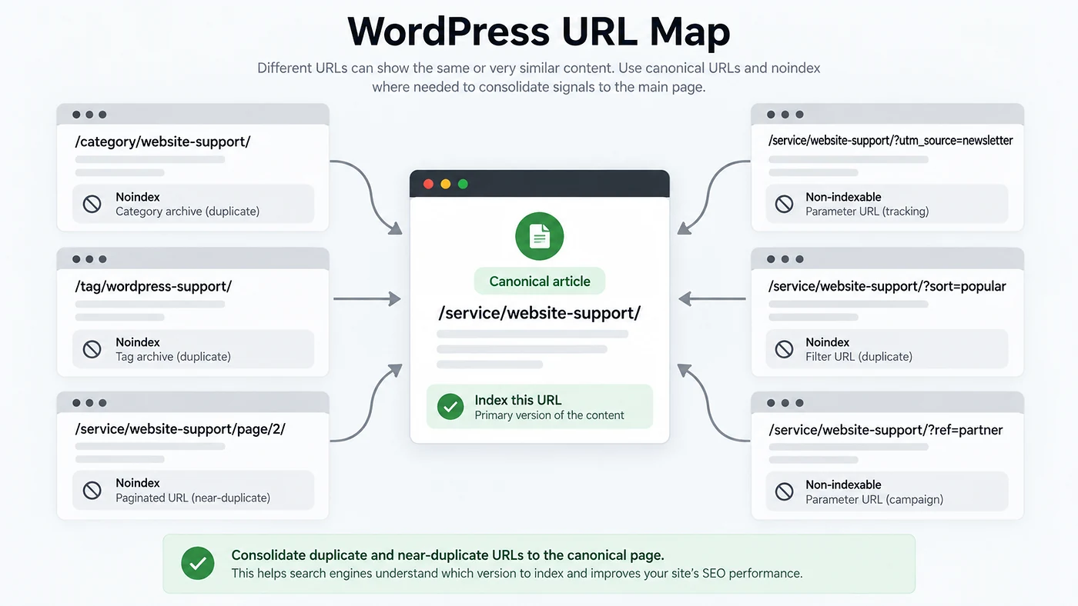Image resolution: width=1078 pixels, height=606 pixels.
Task: Click the Paginated URL (near-duplicate) text
Action: point(192,498)
